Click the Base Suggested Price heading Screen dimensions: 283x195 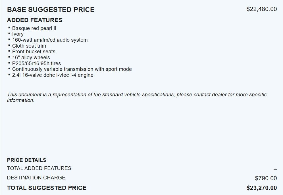click(x=51, y=10)
